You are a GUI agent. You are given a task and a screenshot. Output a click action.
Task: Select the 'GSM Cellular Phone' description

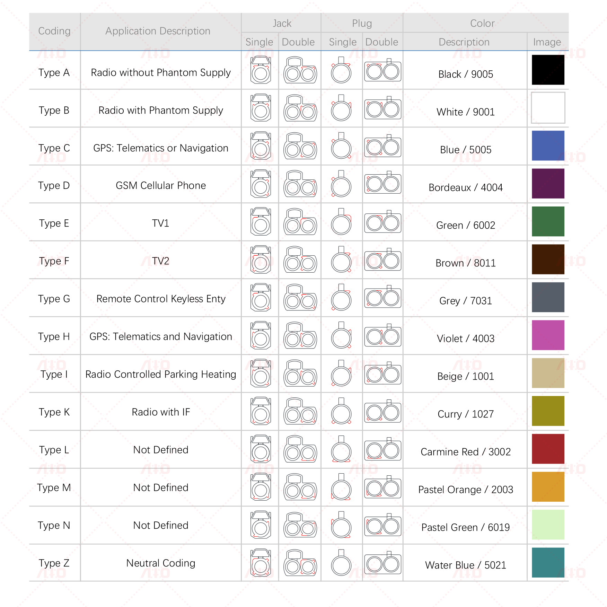(161, 185)
